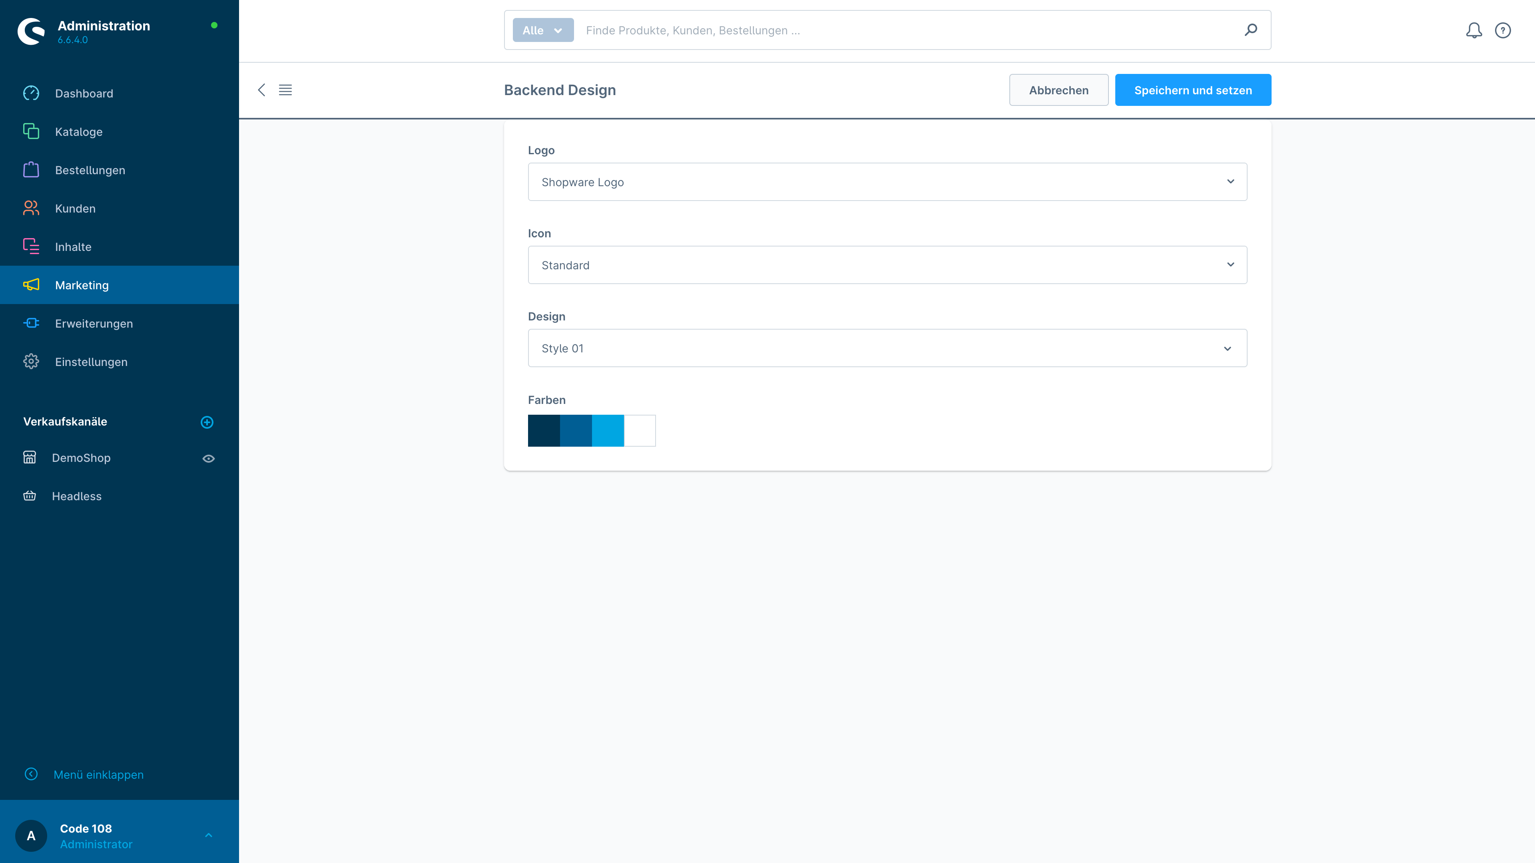Image resolution: width=1535 pixels, height=863 pixels.
Task: Open the Inhalte menu item
Action: [119, 247]
